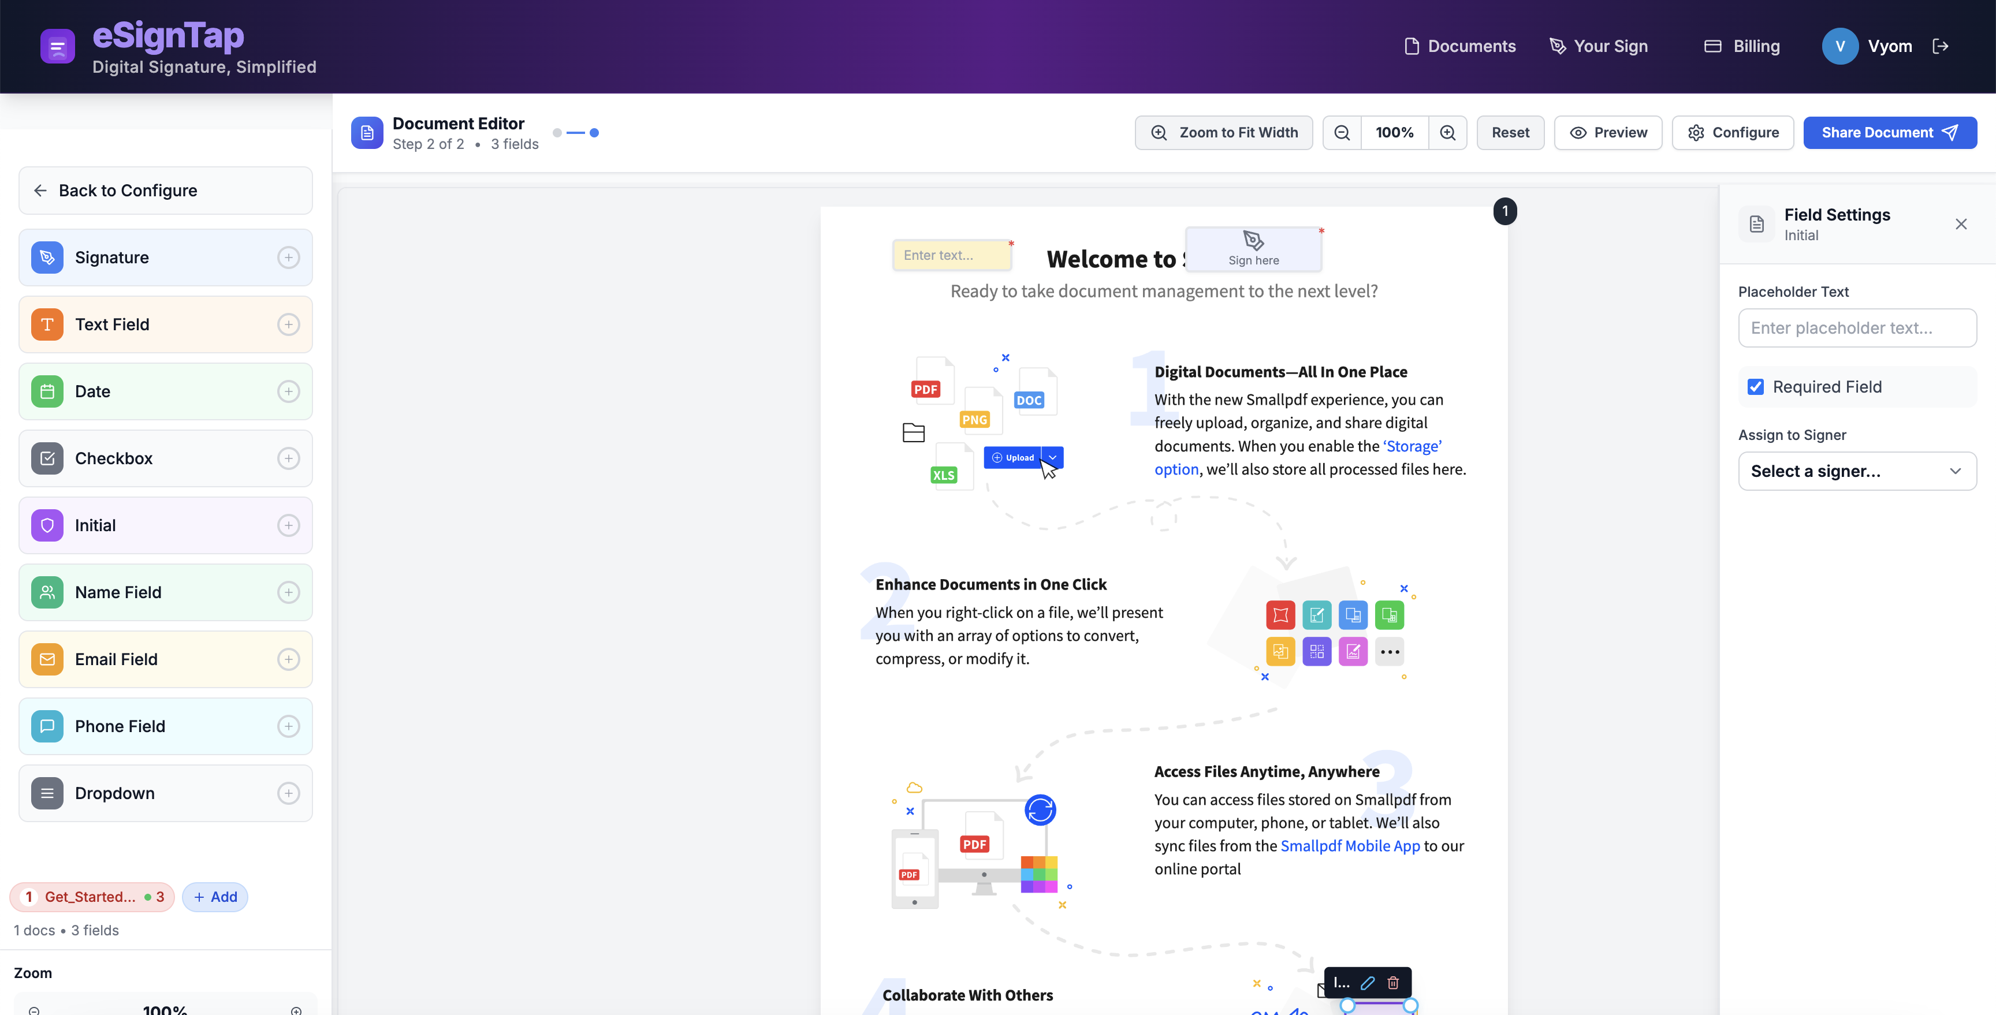This screenshot has height=1015, width=1996.
Task: Select the Signature field icon
Action: [x=47, y=258]
